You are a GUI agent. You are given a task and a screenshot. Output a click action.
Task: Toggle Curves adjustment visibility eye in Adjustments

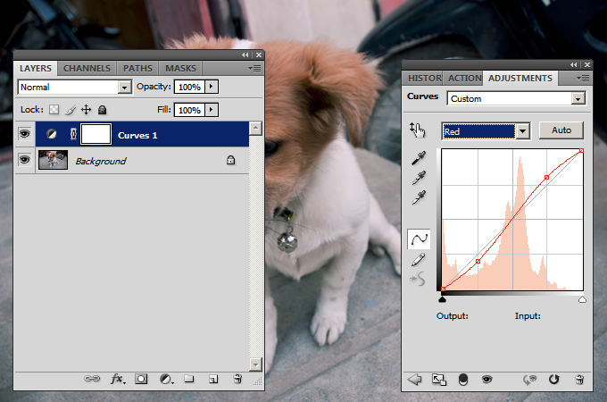coord(487,379)
